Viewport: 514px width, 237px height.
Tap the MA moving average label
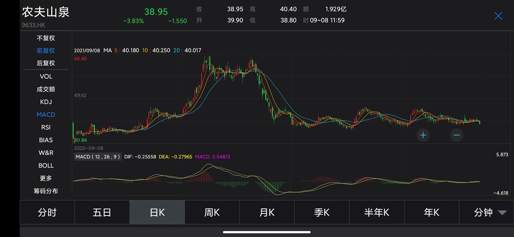107,50
